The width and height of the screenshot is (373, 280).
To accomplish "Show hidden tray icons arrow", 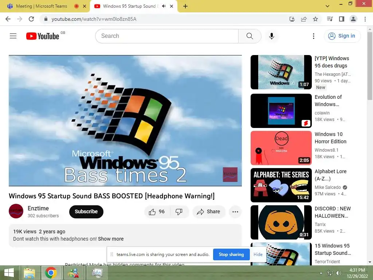I will click(x=321, y=273).
